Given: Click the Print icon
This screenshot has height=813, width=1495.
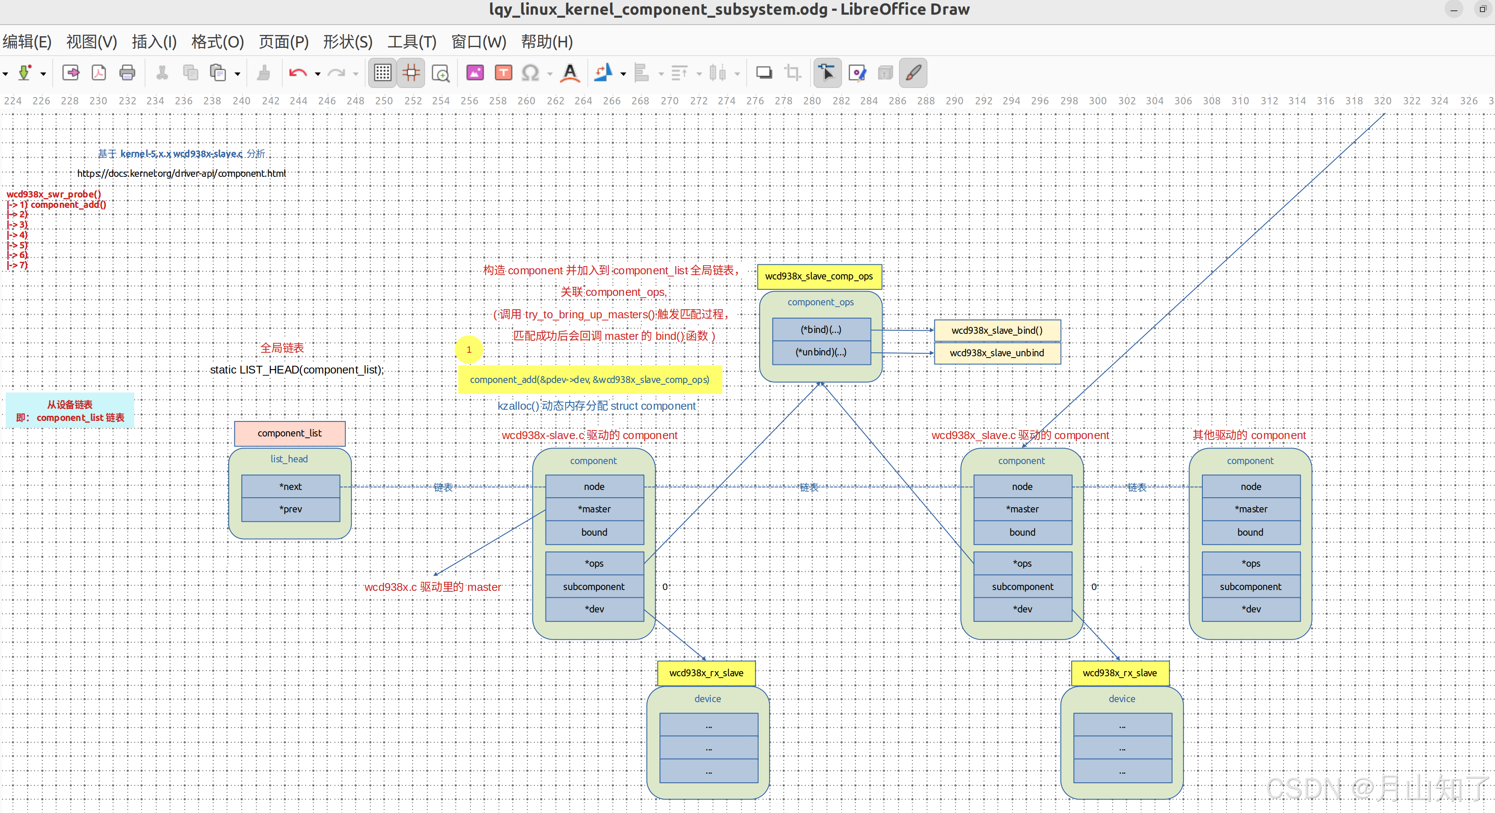Looking at the screenshot, I should point(127,73).
